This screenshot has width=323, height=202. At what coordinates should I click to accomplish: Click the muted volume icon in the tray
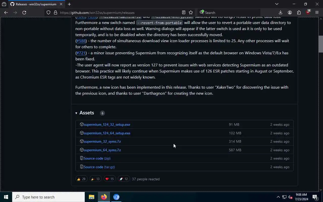[x=290, y=197]
